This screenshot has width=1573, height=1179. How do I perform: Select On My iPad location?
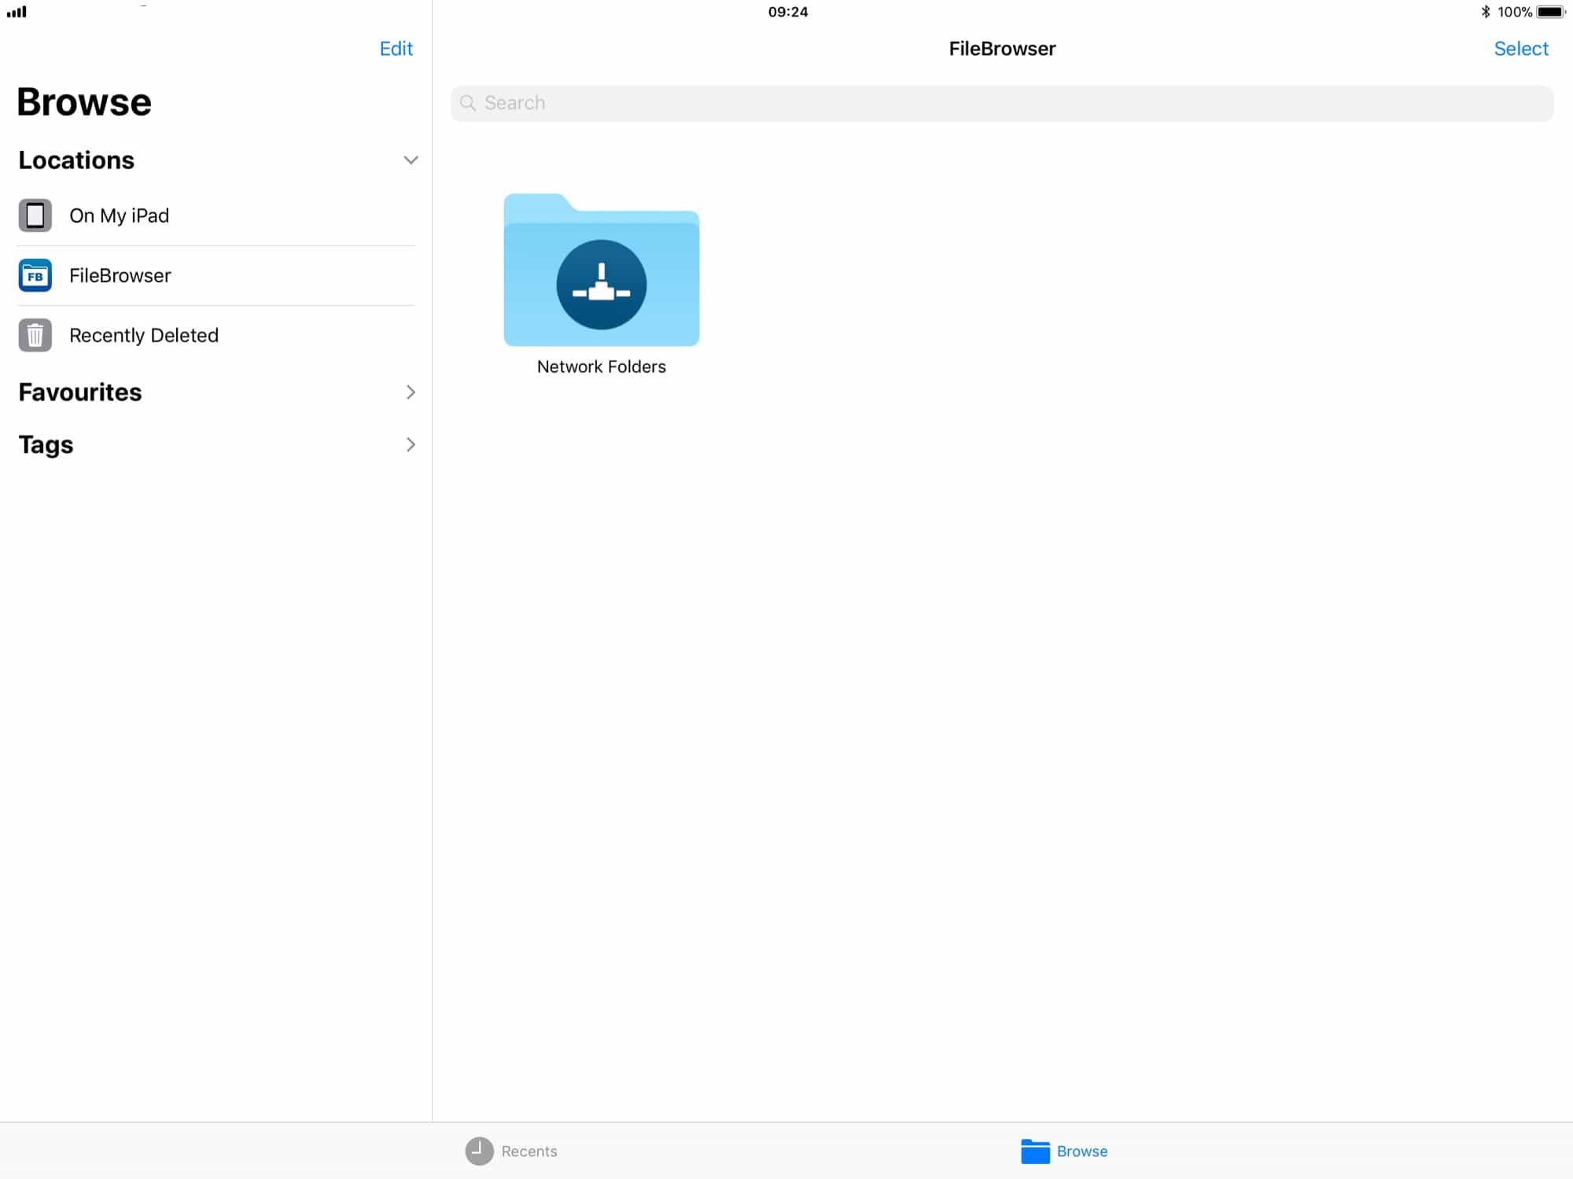119,216
